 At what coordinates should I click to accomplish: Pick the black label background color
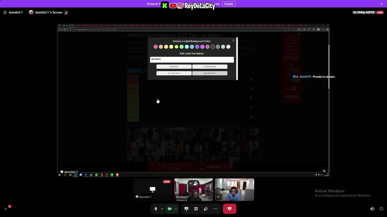[x=213, y=47]
